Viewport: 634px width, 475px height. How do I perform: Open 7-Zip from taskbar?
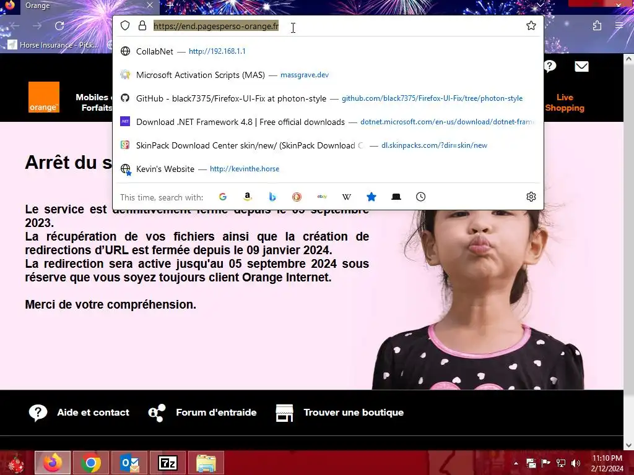point(168,463)
